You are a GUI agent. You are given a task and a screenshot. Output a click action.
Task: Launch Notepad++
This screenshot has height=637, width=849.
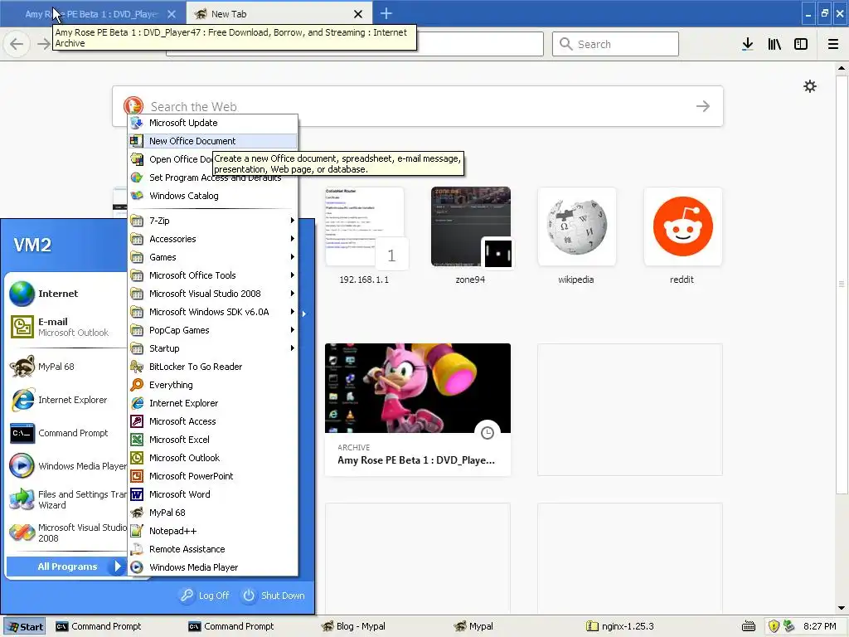click(x=213, y=531)
